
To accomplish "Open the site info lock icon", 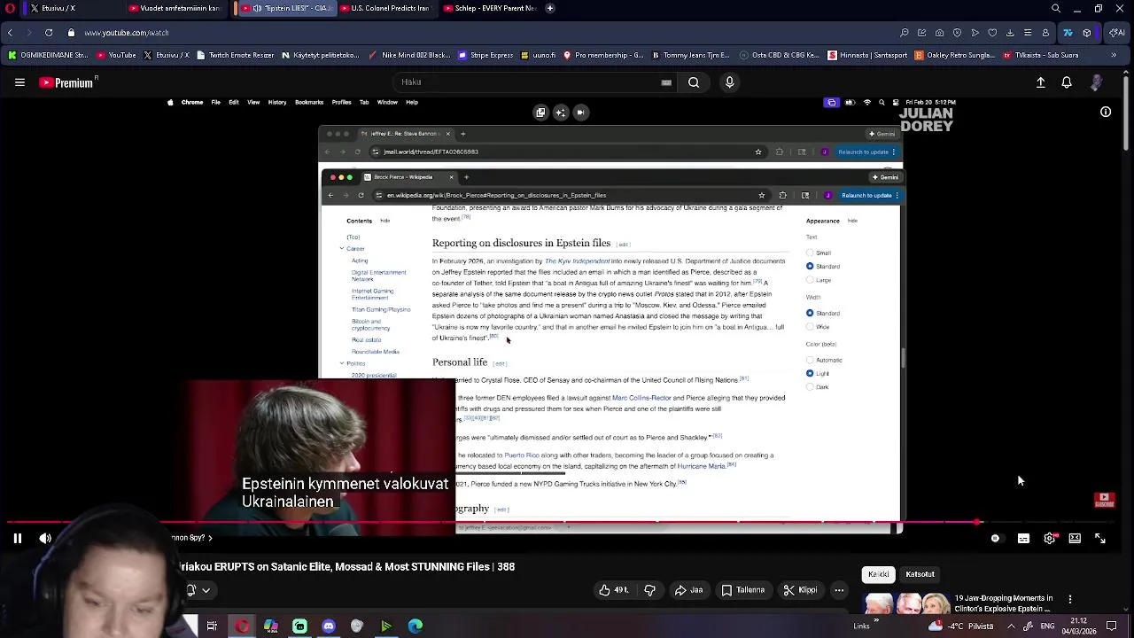I will [72, 33].
